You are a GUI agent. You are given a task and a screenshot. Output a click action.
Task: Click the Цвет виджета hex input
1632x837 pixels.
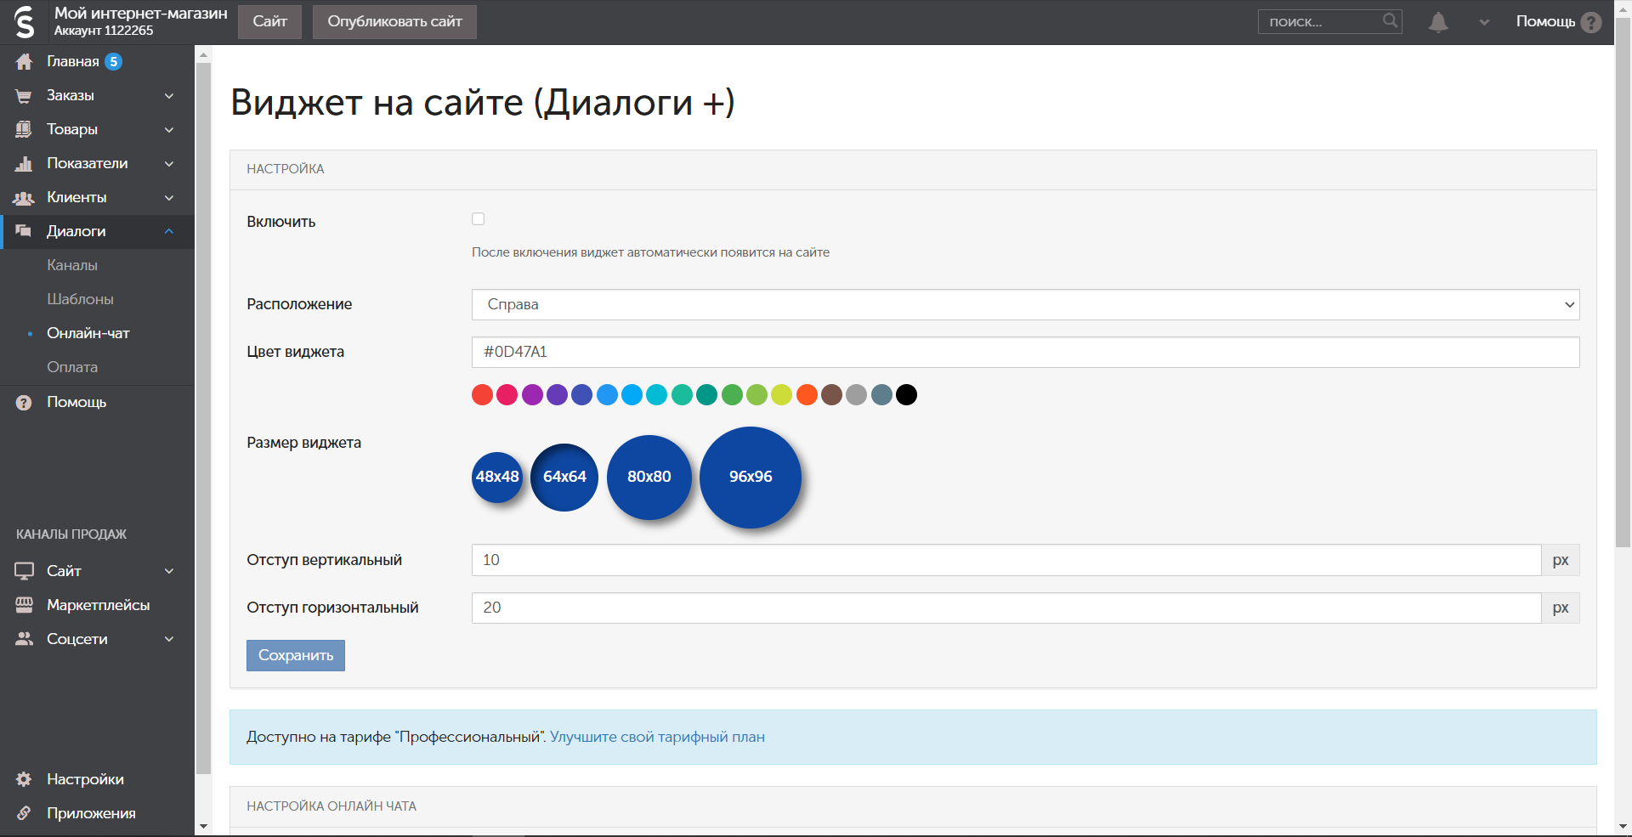point(1025,352)
